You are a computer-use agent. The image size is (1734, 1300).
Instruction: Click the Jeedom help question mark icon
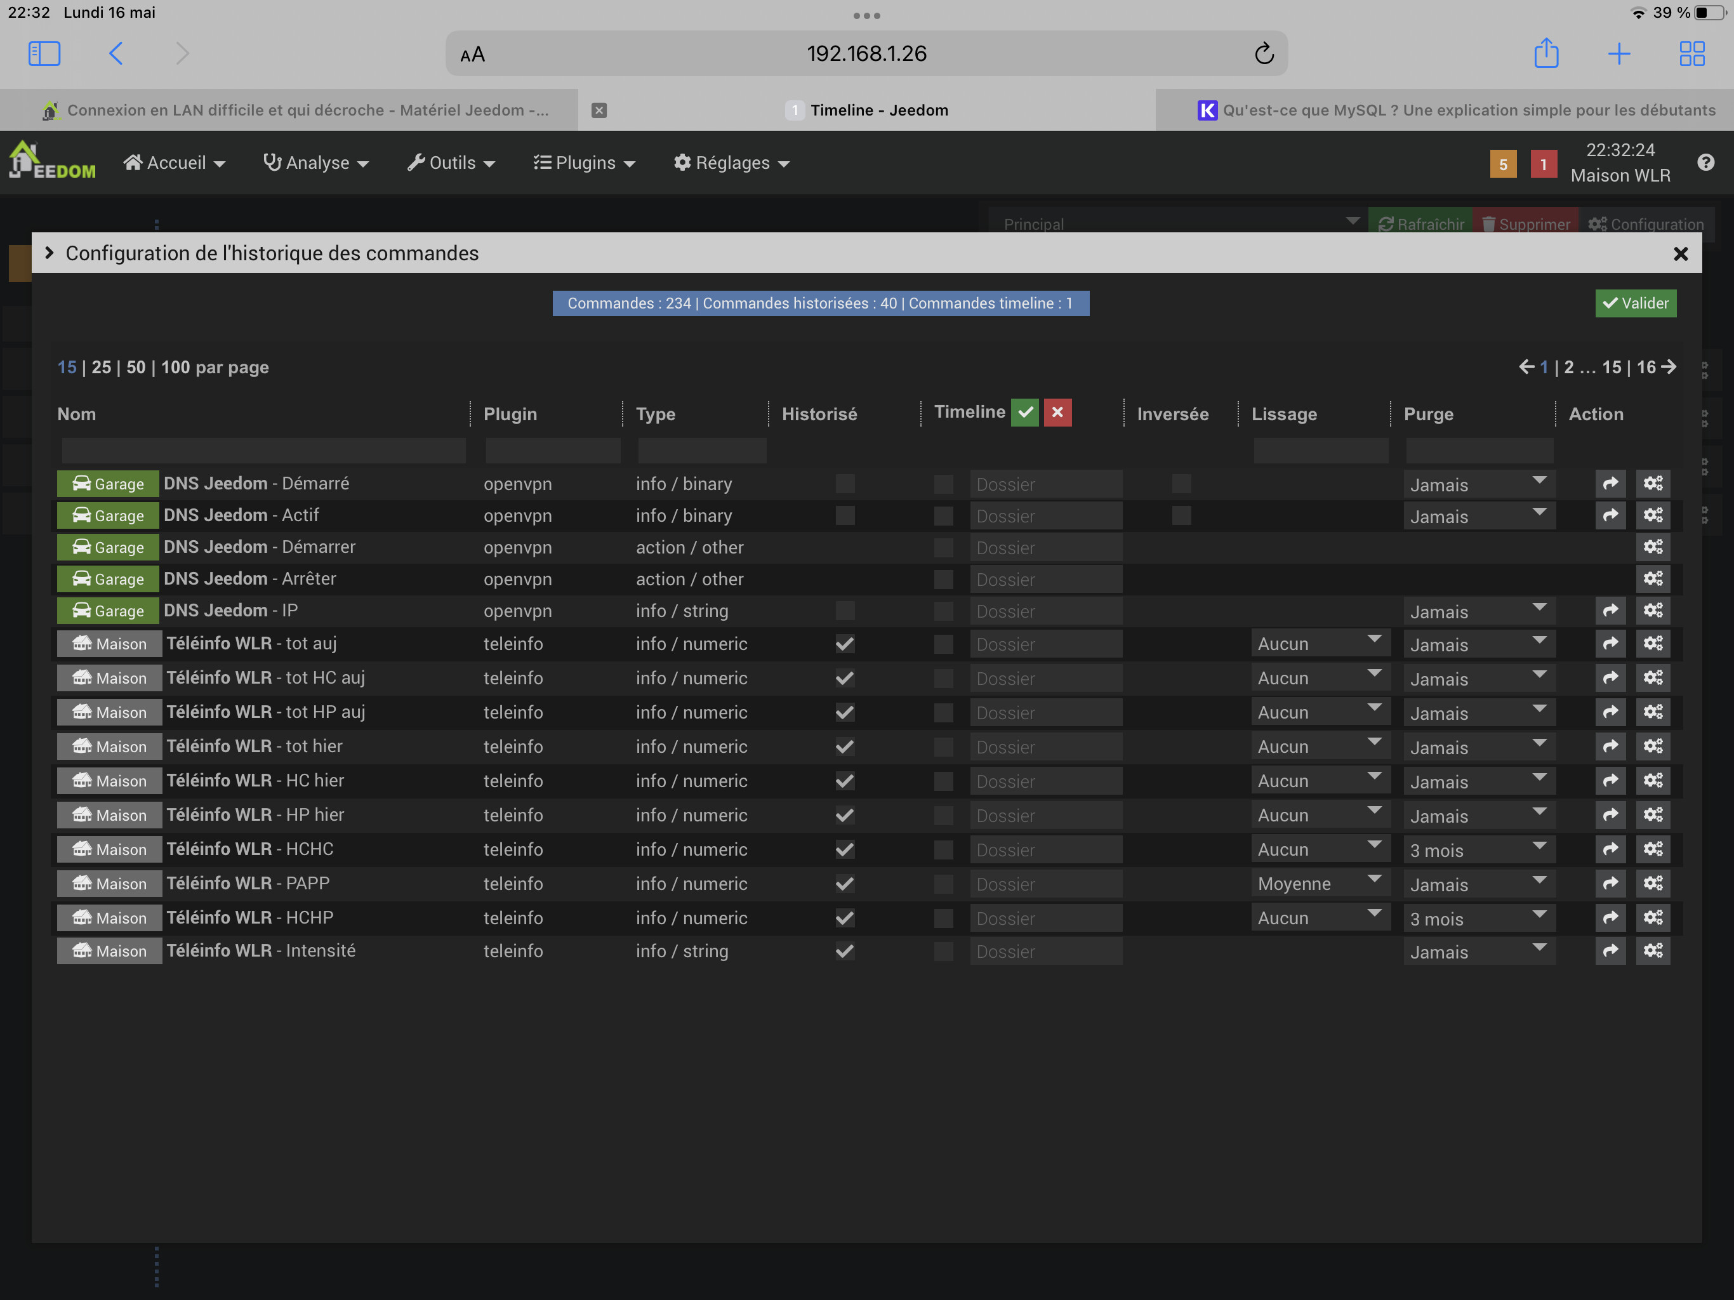point(1705,162)
